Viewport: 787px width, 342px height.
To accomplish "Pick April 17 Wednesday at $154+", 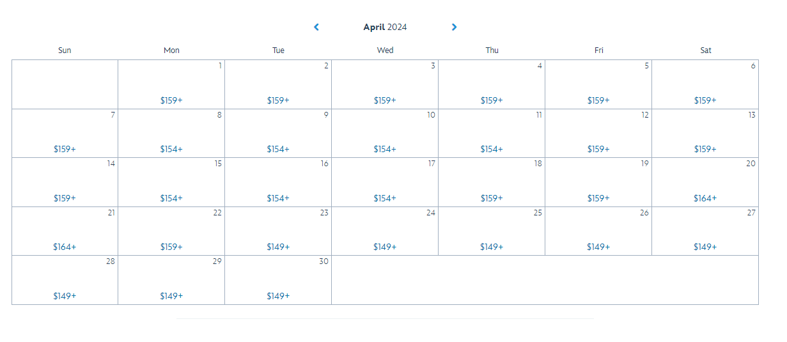I will click(385, 182).
